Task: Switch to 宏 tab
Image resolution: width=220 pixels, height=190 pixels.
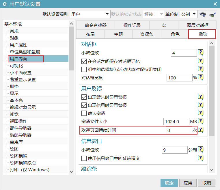Action: click(164, 25)
